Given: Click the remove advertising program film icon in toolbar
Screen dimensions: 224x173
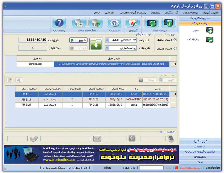Looking at the screenshot, I should (x=152, y=23).
